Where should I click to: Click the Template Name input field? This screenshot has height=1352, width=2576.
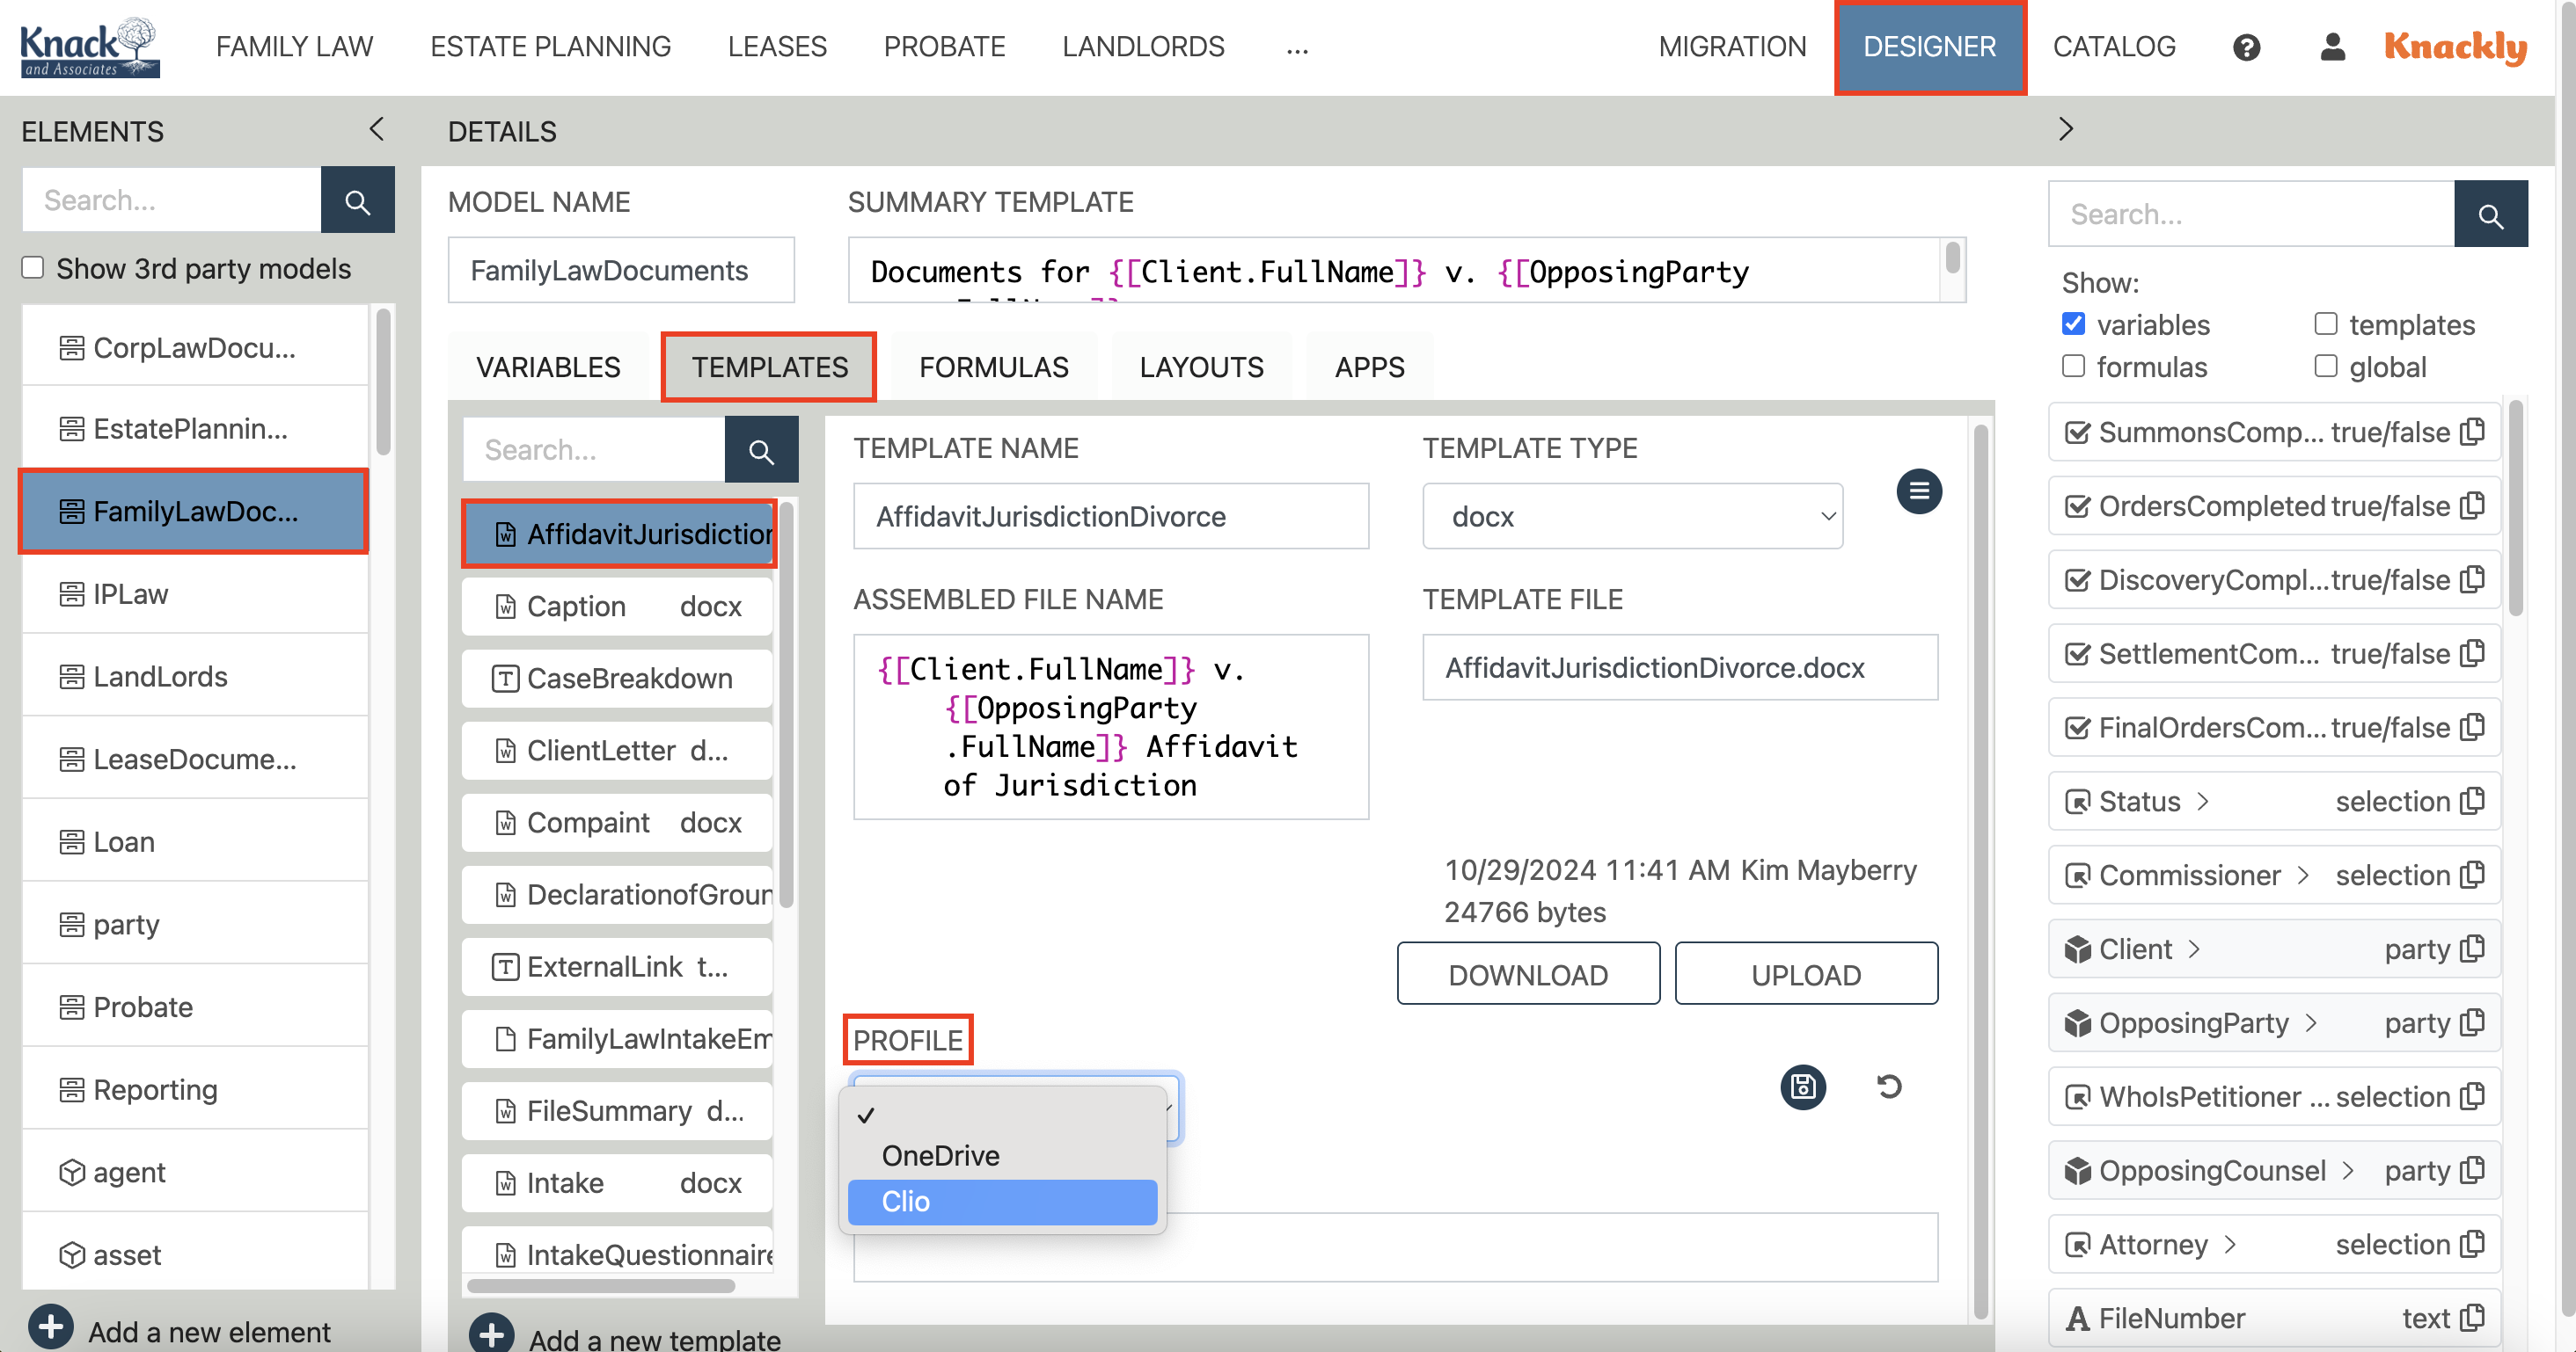coord(1110,517)
